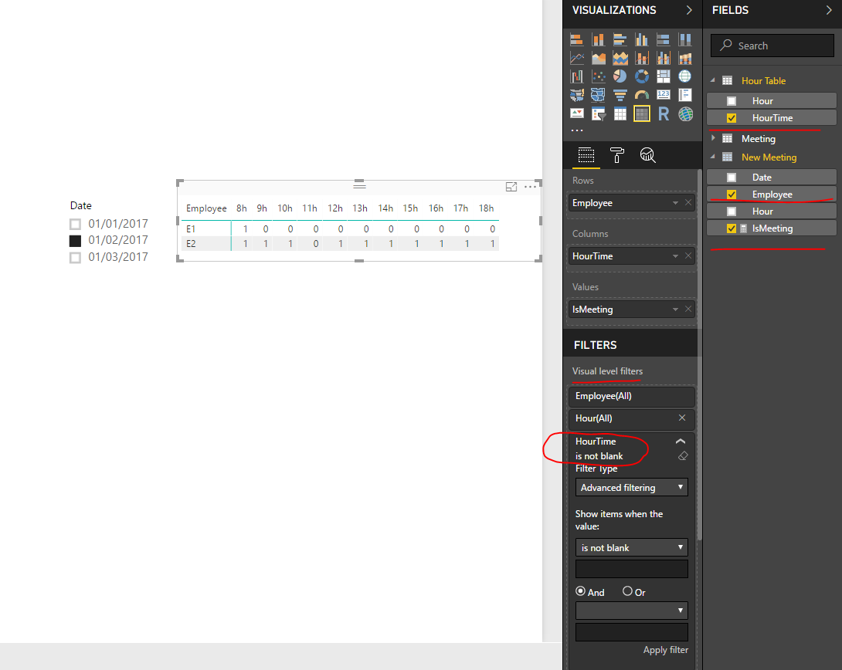
Task: Check the 01/01/2017 date slicer box
Action: 75,224
